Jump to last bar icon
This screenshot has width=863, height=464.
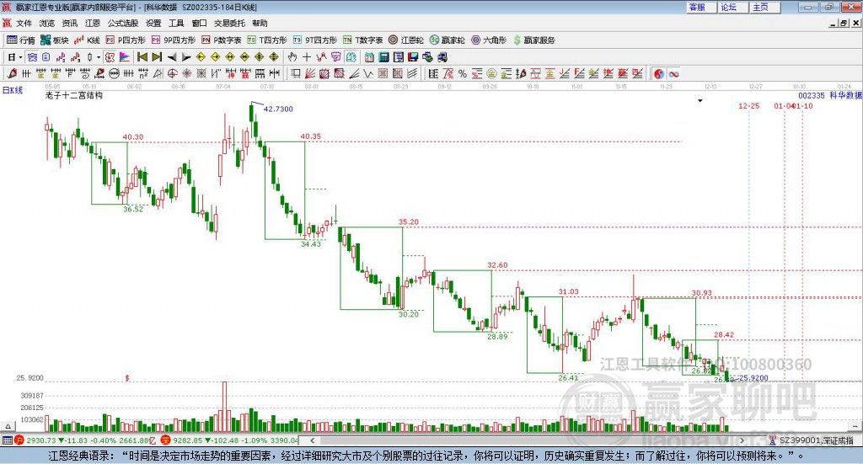click(157, 57)
